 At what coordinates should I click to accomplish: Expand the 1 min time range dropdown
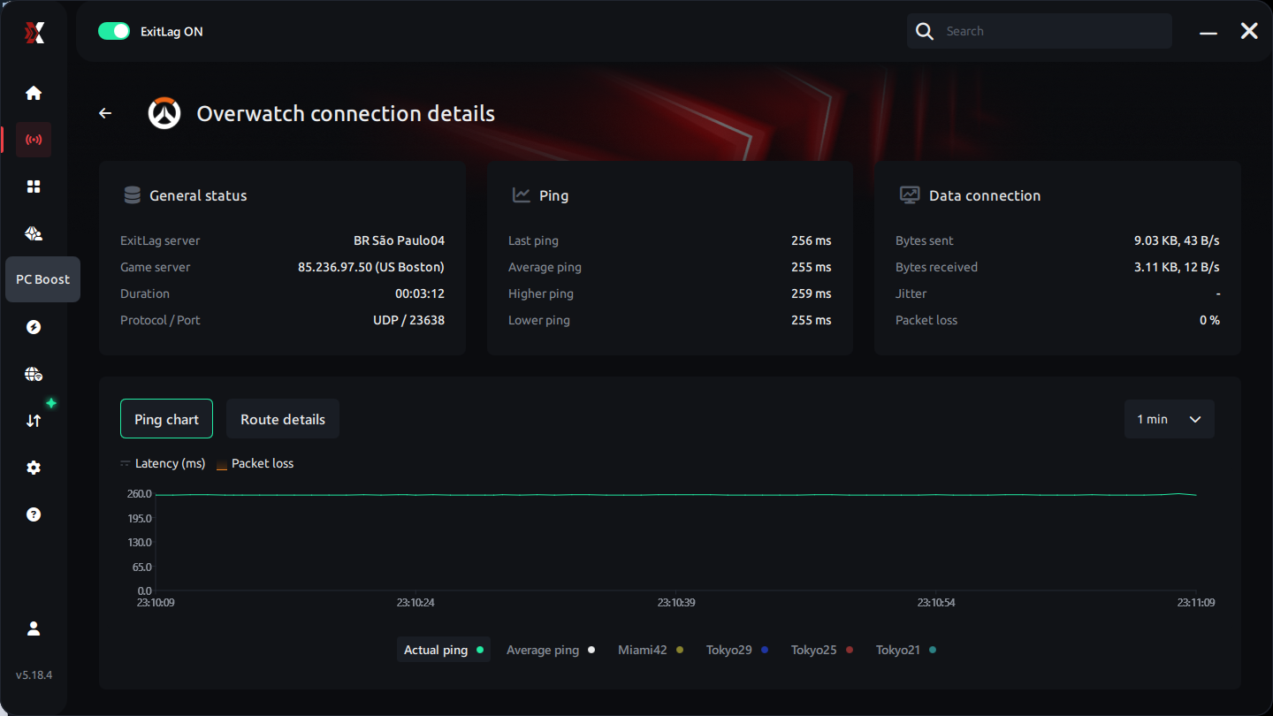[x=1169, y=419]
